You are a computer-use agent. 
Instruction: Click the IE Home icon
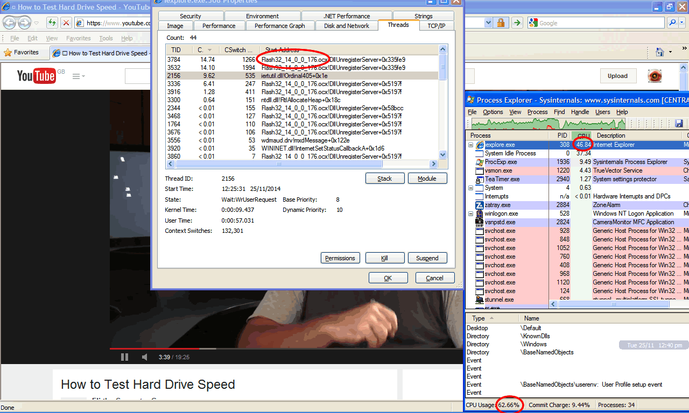[659, 52]
